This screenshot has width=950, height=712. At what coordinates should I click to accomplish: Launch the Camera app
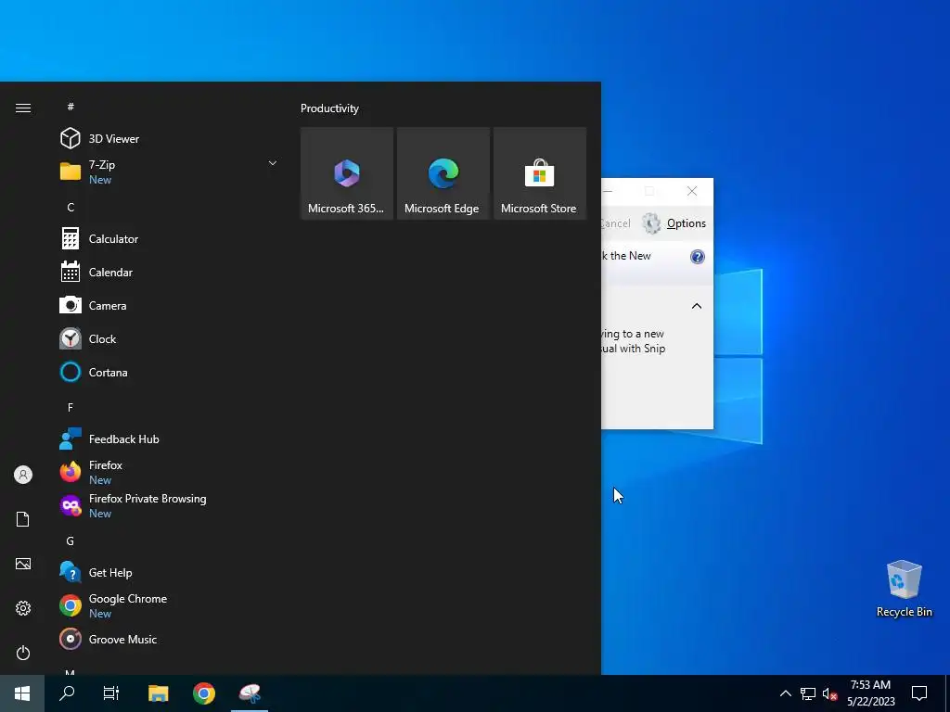click(170, 305)
